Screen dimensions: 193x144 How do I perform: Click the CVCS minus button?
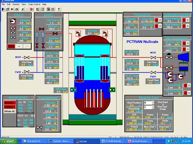point(27,46)
